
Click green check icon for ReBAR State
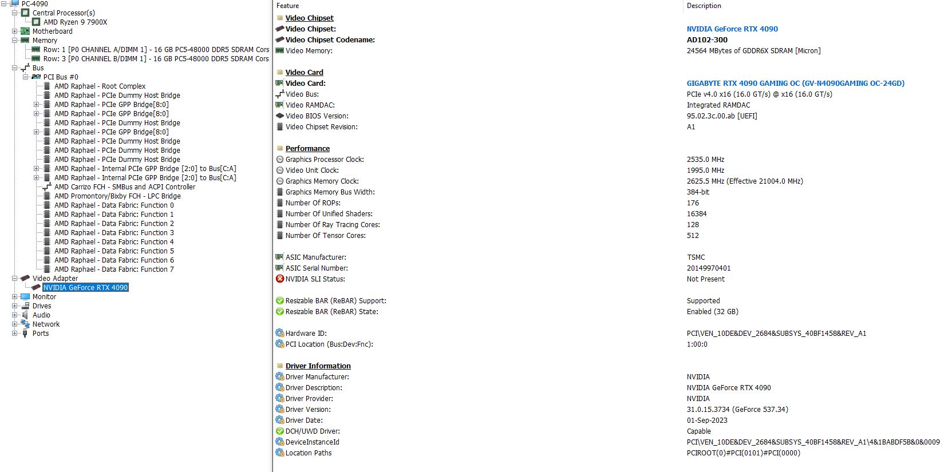280,311
